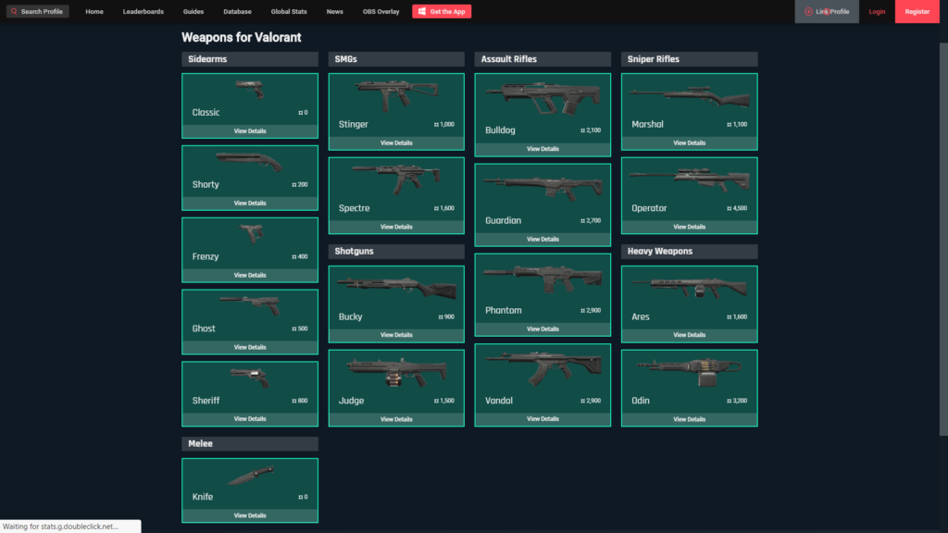Viewport: 948px width, 533px height.
Task: View Details for the Spectre
Action: 396,228
